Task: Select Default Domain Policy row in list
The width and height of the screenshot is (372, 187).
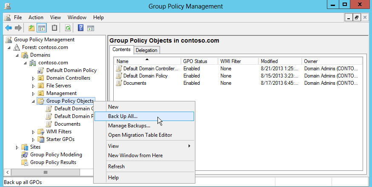Action: 238,76
